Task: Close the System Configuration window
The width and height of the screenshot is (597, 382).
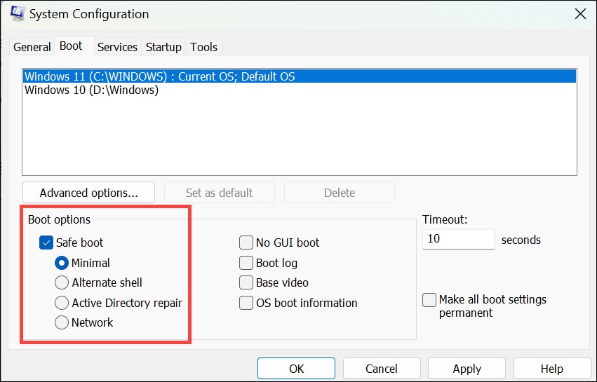Action: (579, 14)
